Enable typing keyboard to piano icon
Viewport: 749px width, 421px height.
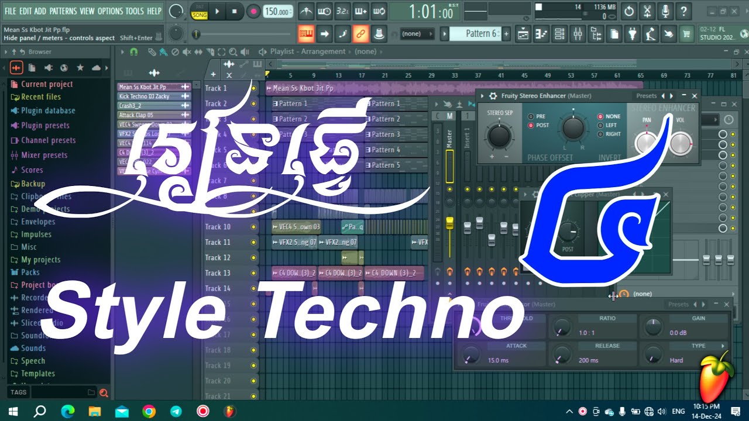tap(305, 34)
